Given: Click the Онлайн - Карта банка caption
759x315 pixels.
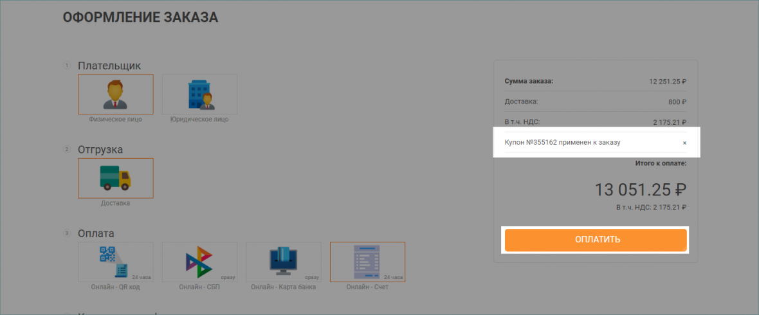Looking at the screenshot, I should [x=284, y=287].
